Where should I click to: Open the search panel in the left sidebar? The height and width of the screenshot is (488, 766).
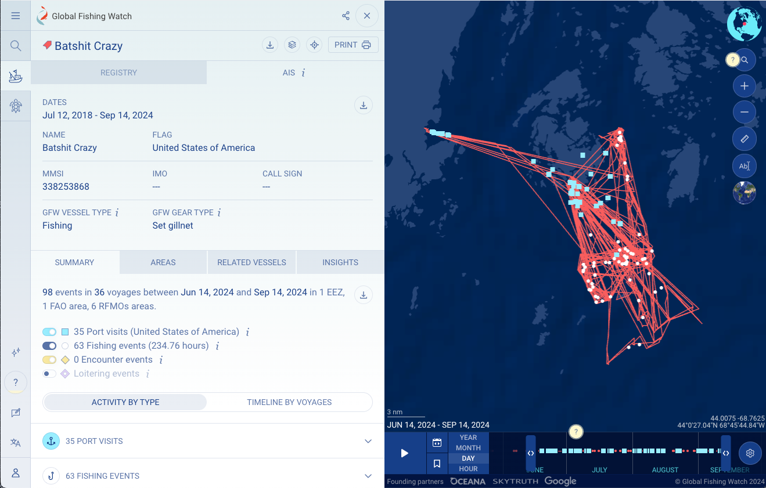[x=16, y=45]
